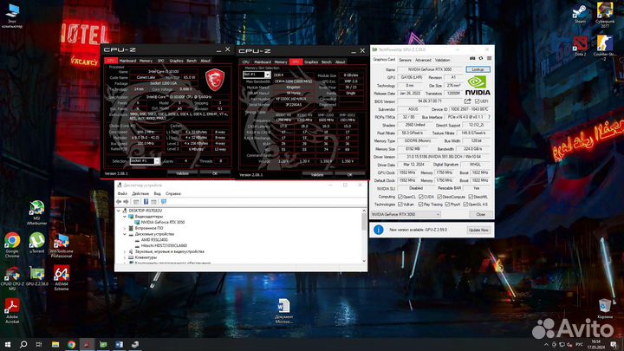The width and height of the screenshot is (624, 351).
Task: Click the Device Manager vertical scrollbar thumb
Action: (x=364, y=221)
